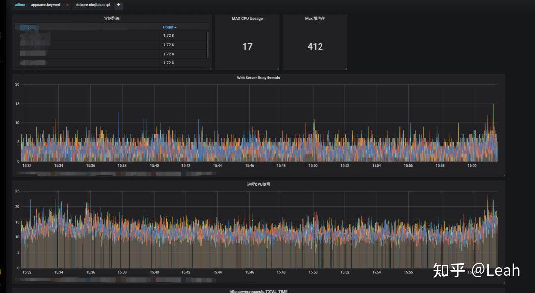Click the http.server.requests.TOTAL_TIME panel title
This screenshot has width=535, height=293.
tap(258, 291)
